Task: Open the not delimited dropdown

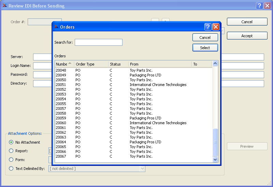Action: click(x=142, y=169)
